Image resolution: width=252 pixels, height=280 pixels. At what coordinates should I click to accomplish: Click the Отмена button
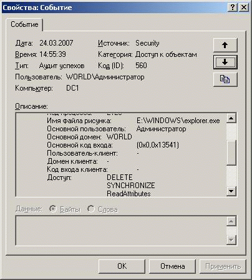[x=173, y=266]
